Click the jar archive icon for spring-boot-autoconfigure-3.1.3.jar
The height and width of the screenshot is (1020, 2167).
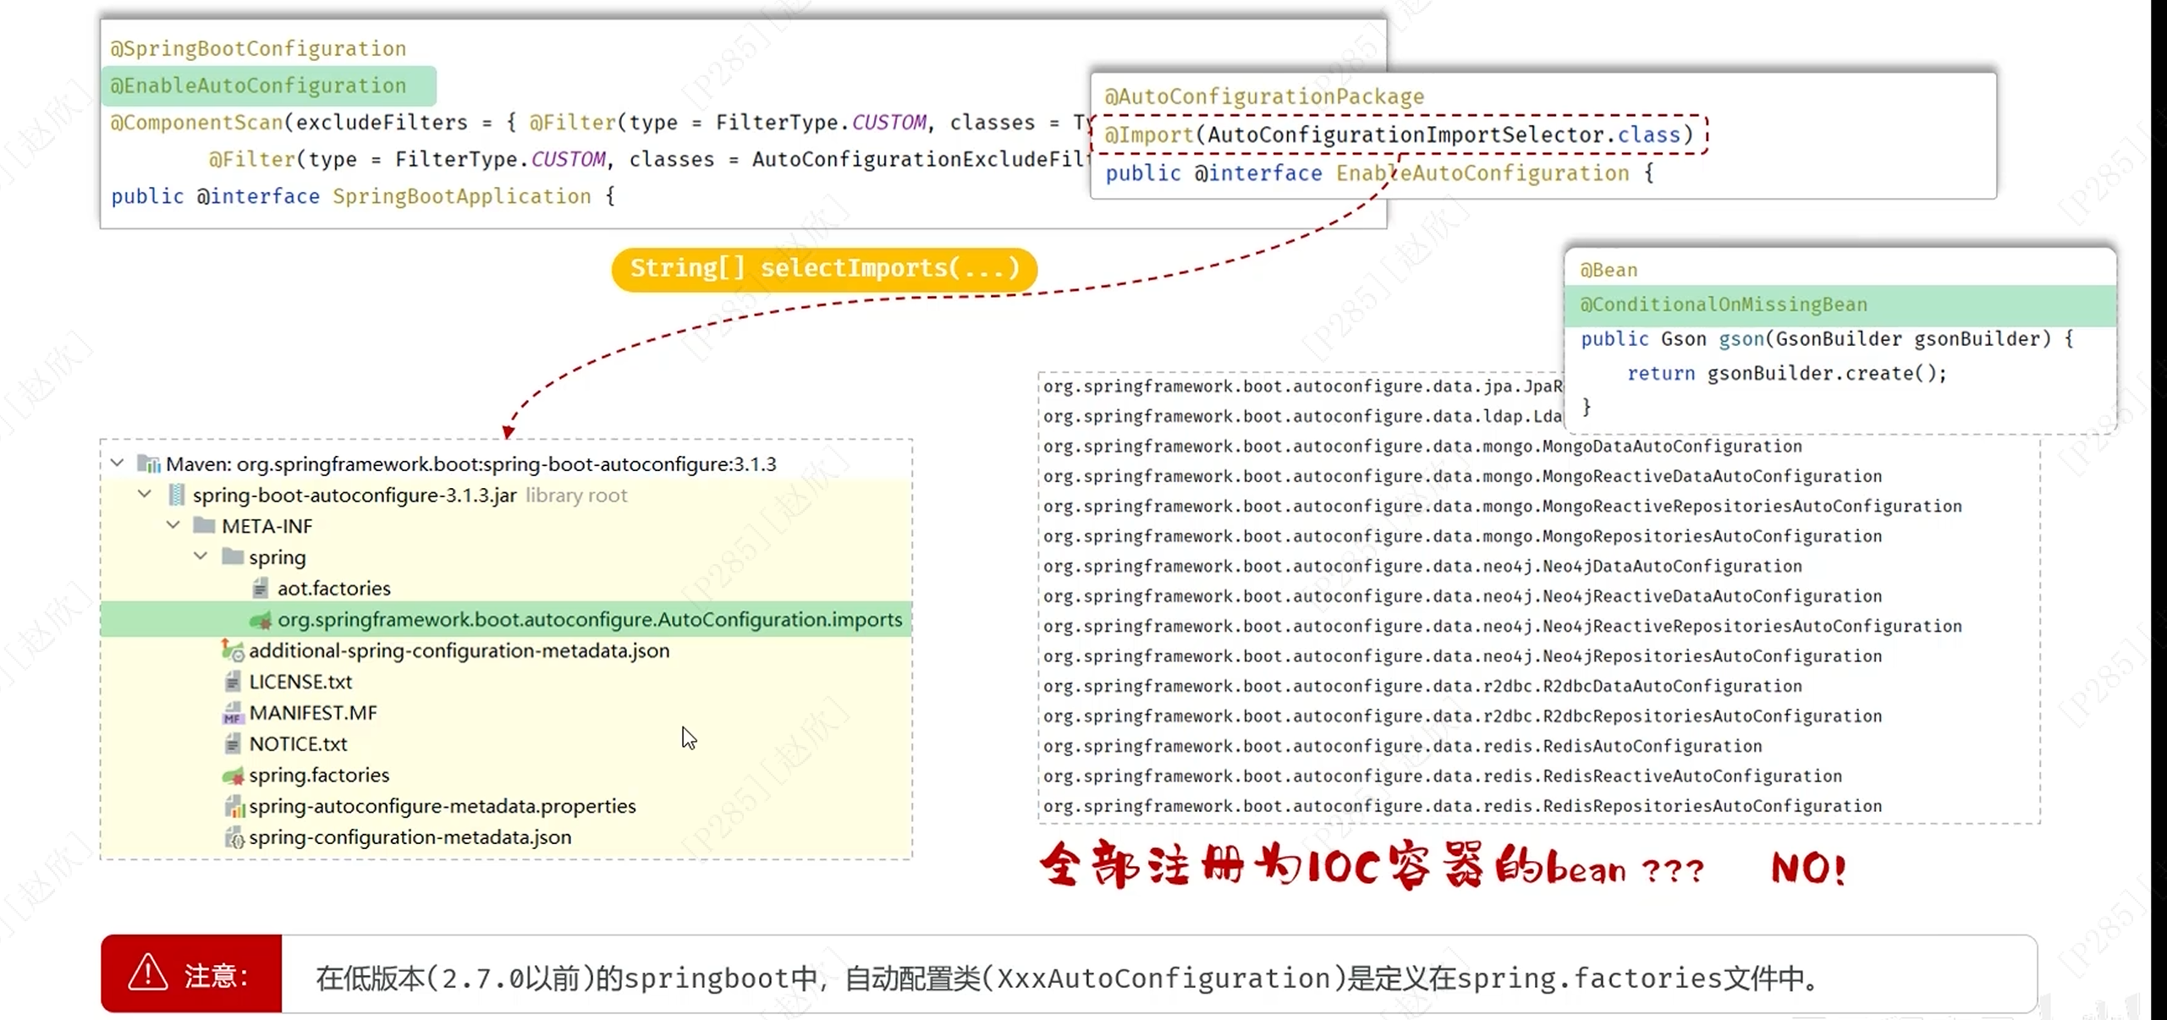click(176, 495)
